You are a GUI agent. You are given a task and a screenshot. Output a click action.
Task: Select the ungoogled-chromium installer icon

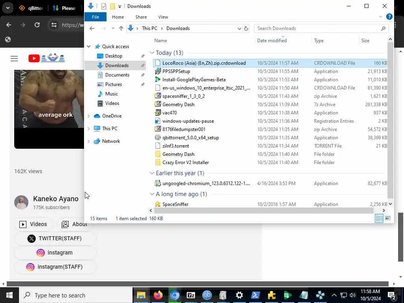(x=158, y=183)
